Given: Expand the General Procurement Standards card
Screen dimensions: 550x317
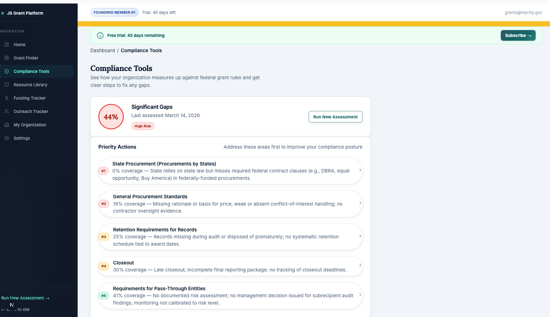Looking at the screenshot, I should click(360, 204).
